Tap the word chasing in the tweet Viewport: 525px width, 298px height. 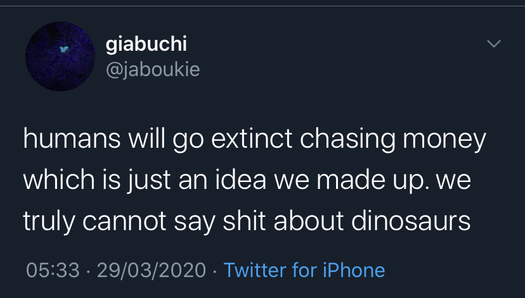[x=347, y=139]
